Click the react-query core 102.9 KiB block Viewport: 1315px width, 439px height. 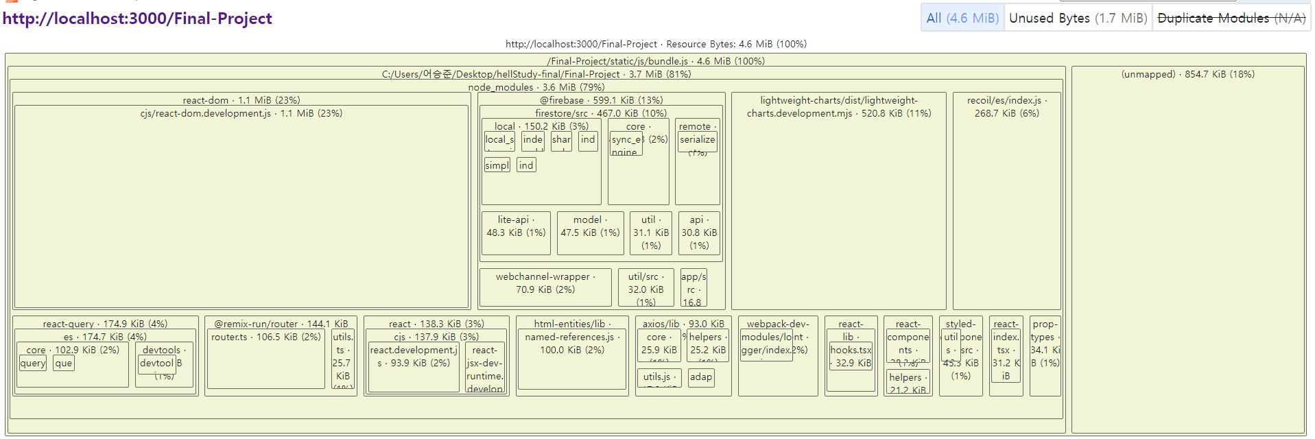pyautogui.click(x=72, y=365)
